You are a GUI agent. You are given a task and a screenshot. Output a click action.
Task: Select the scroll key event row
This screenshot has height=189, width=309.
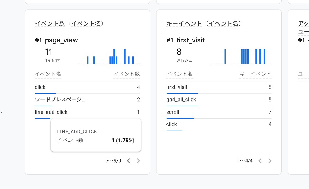pos(173,112)
